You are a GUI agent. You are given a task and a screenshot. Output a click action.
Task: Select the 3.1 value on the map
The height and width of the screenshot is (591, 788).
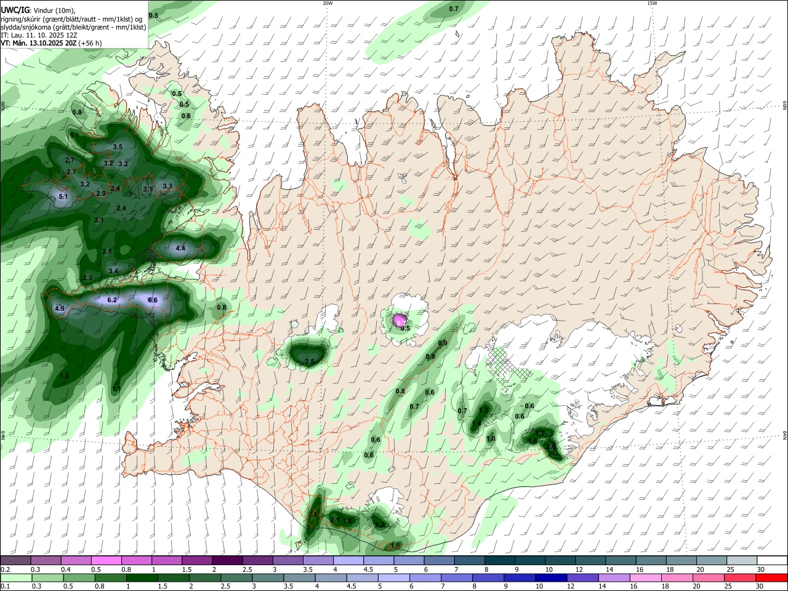[x=148, y=189]
